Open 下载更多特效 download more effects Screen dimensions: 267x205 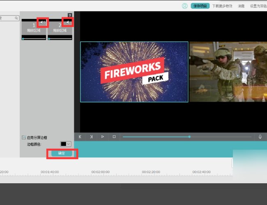[x=222, y=6]
